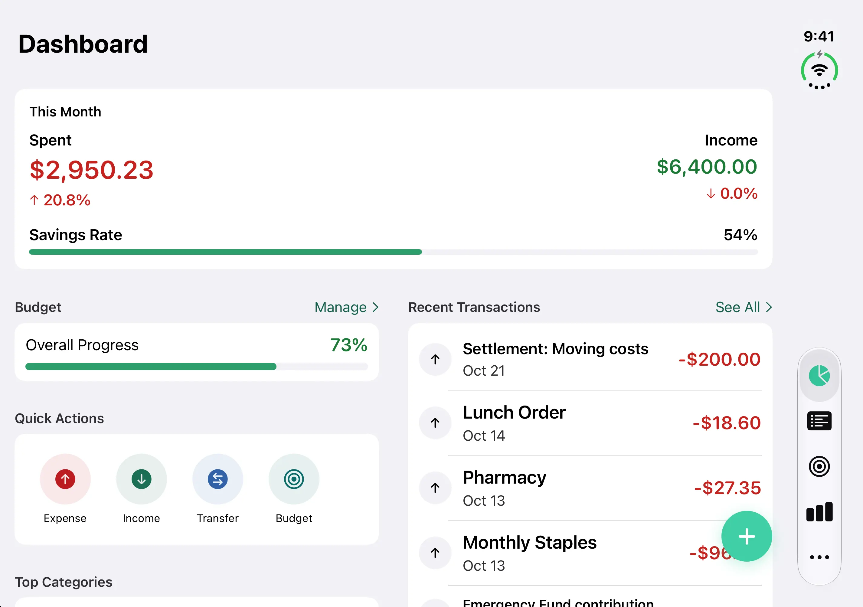Viewport: 863px width, 607px height.
Task: Open the goals target tab in sidebar
Action: click(819, 466)
